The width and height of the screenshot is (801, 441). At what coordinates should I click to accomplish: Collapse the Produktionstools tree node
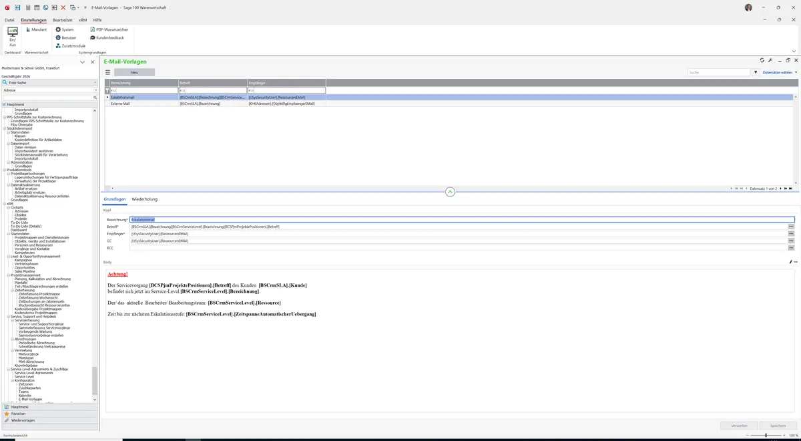[x=5, y=170]
